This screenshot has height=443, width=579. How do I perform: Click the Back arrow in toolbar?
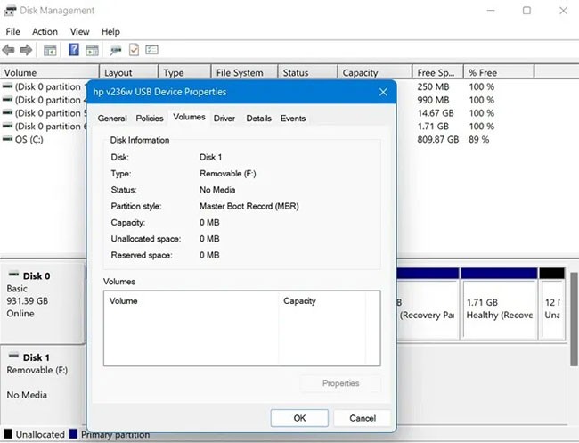[9, 50]
